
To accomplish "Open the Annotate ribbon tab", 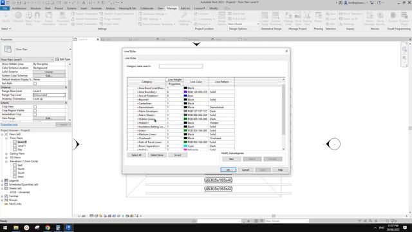I will [x=96, y=8].
